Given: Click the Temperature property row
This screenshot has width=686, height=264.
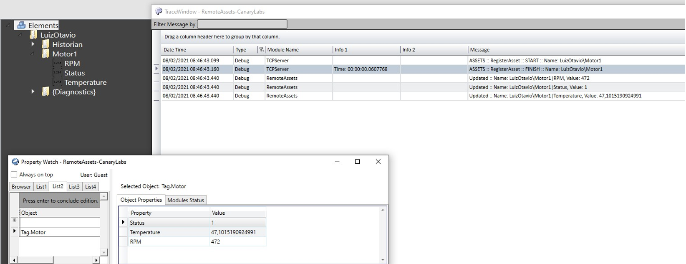Looking at the screenshot, I should (x=197, y=232).
